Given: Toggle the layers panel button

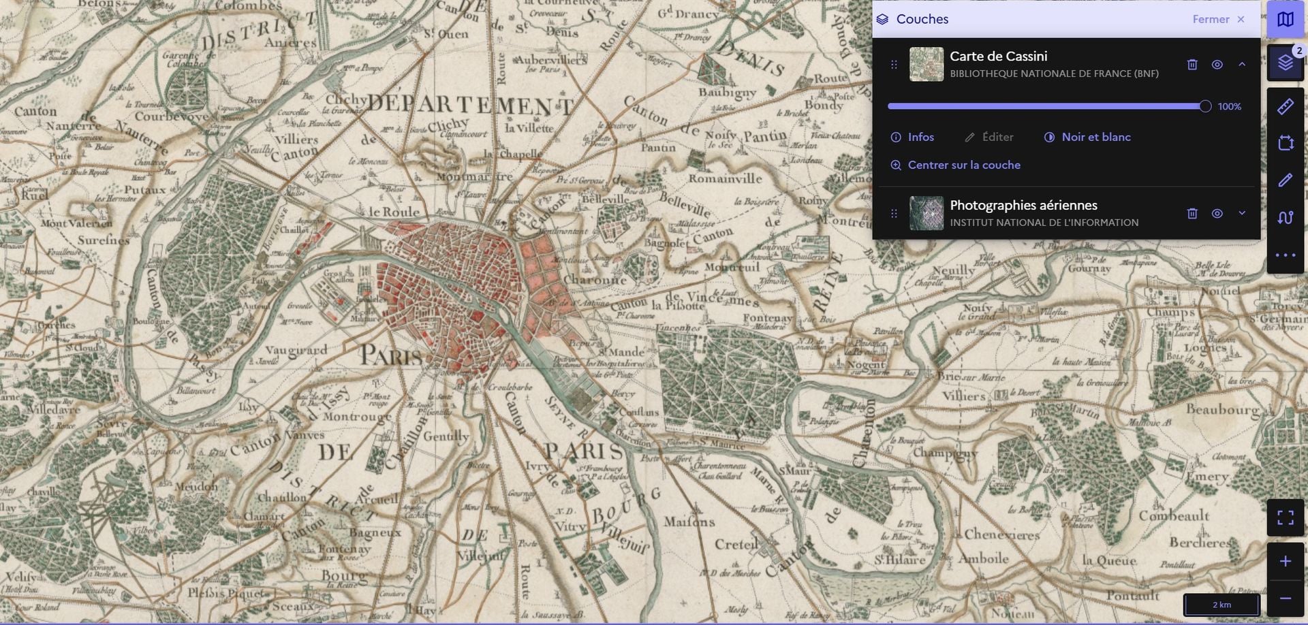Looking at the screenshot, I should pyautogui.click(x=1285, y=63).
